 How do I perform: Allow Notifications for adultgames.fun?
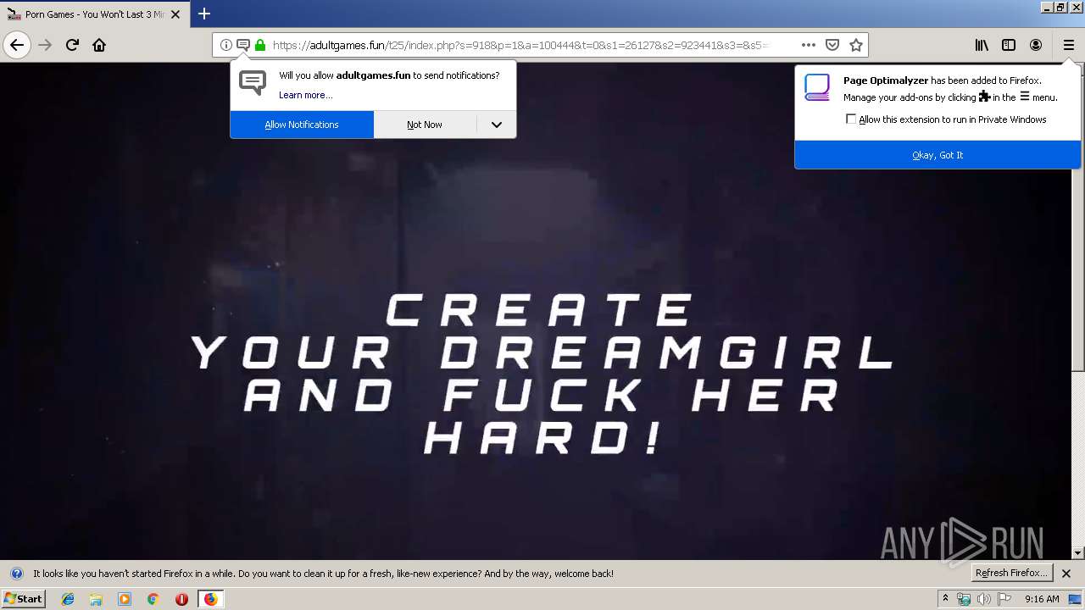[x=302, y=125]
